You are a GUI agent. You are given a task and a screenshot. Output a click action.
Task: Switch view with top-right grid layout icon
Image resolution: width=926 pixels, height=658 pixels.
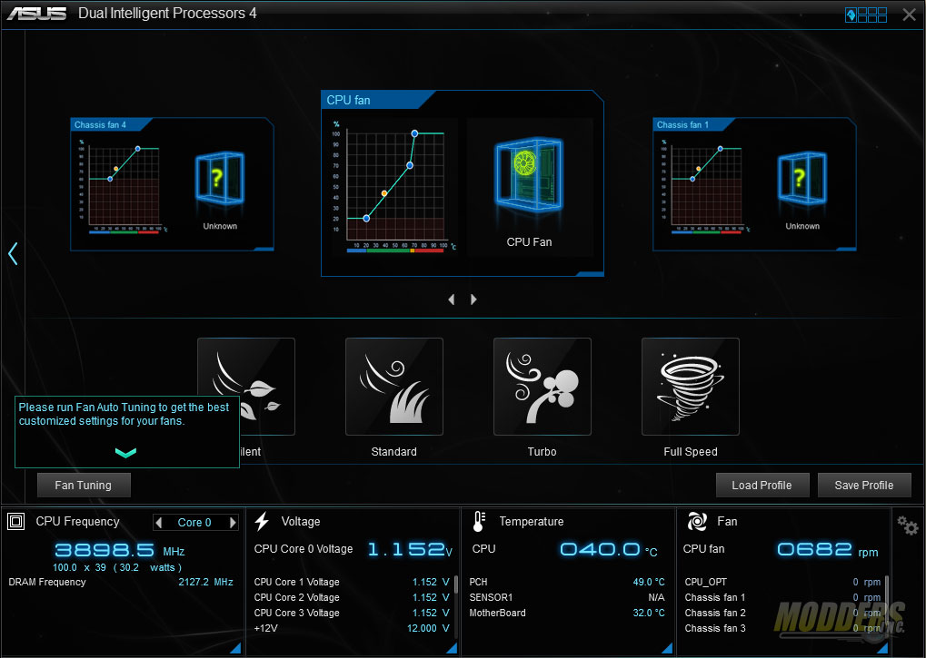(x=866, y=15)
